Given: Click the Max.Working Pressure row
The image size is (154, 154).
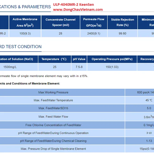Looking at the screenshot, I should (53, 92).
